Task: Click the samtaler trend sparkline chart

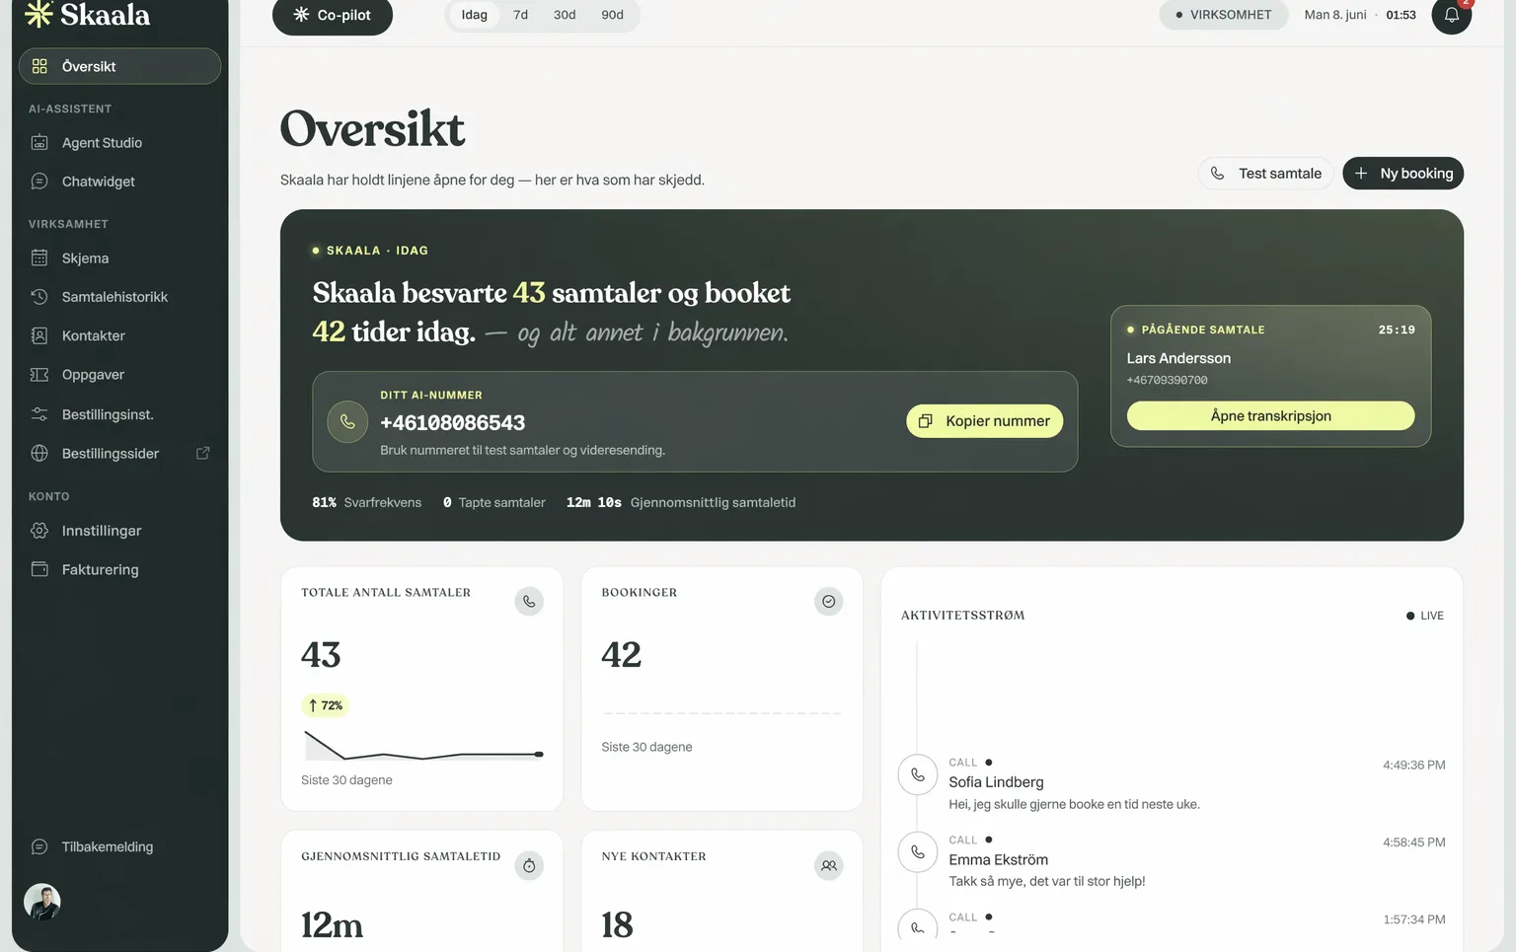Action: pyautogui.click(x=422, y=745)
